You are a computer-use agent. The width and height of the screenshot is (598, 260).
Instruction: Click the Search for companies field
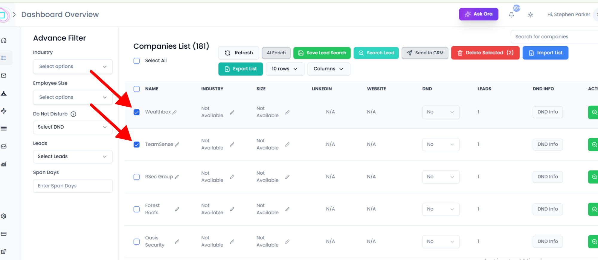[553, 37]
